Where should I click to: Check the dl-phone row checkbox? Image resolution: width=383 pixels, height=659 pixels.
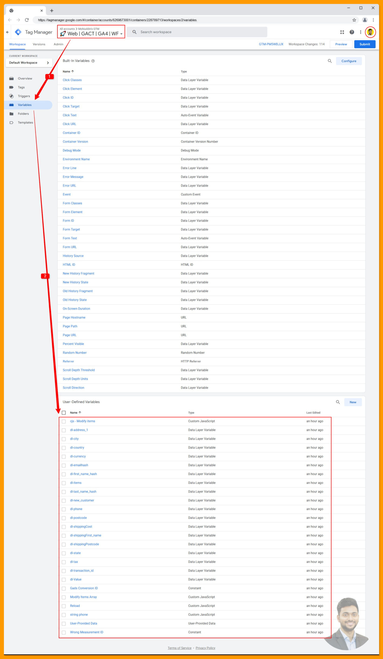64,509
